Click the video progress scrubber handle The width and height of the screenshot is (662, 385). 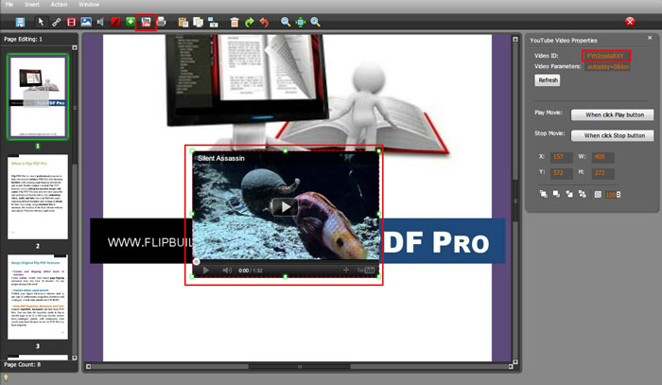pyautogui.click(x=197, y=262)
